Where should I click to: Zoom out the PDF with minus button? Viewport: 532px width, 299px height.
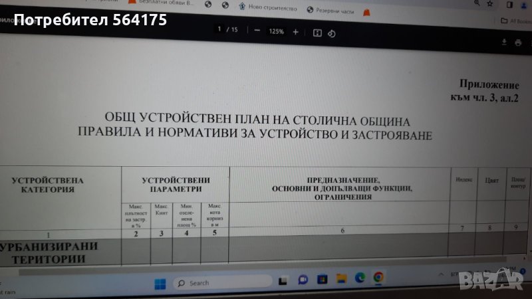257,31
